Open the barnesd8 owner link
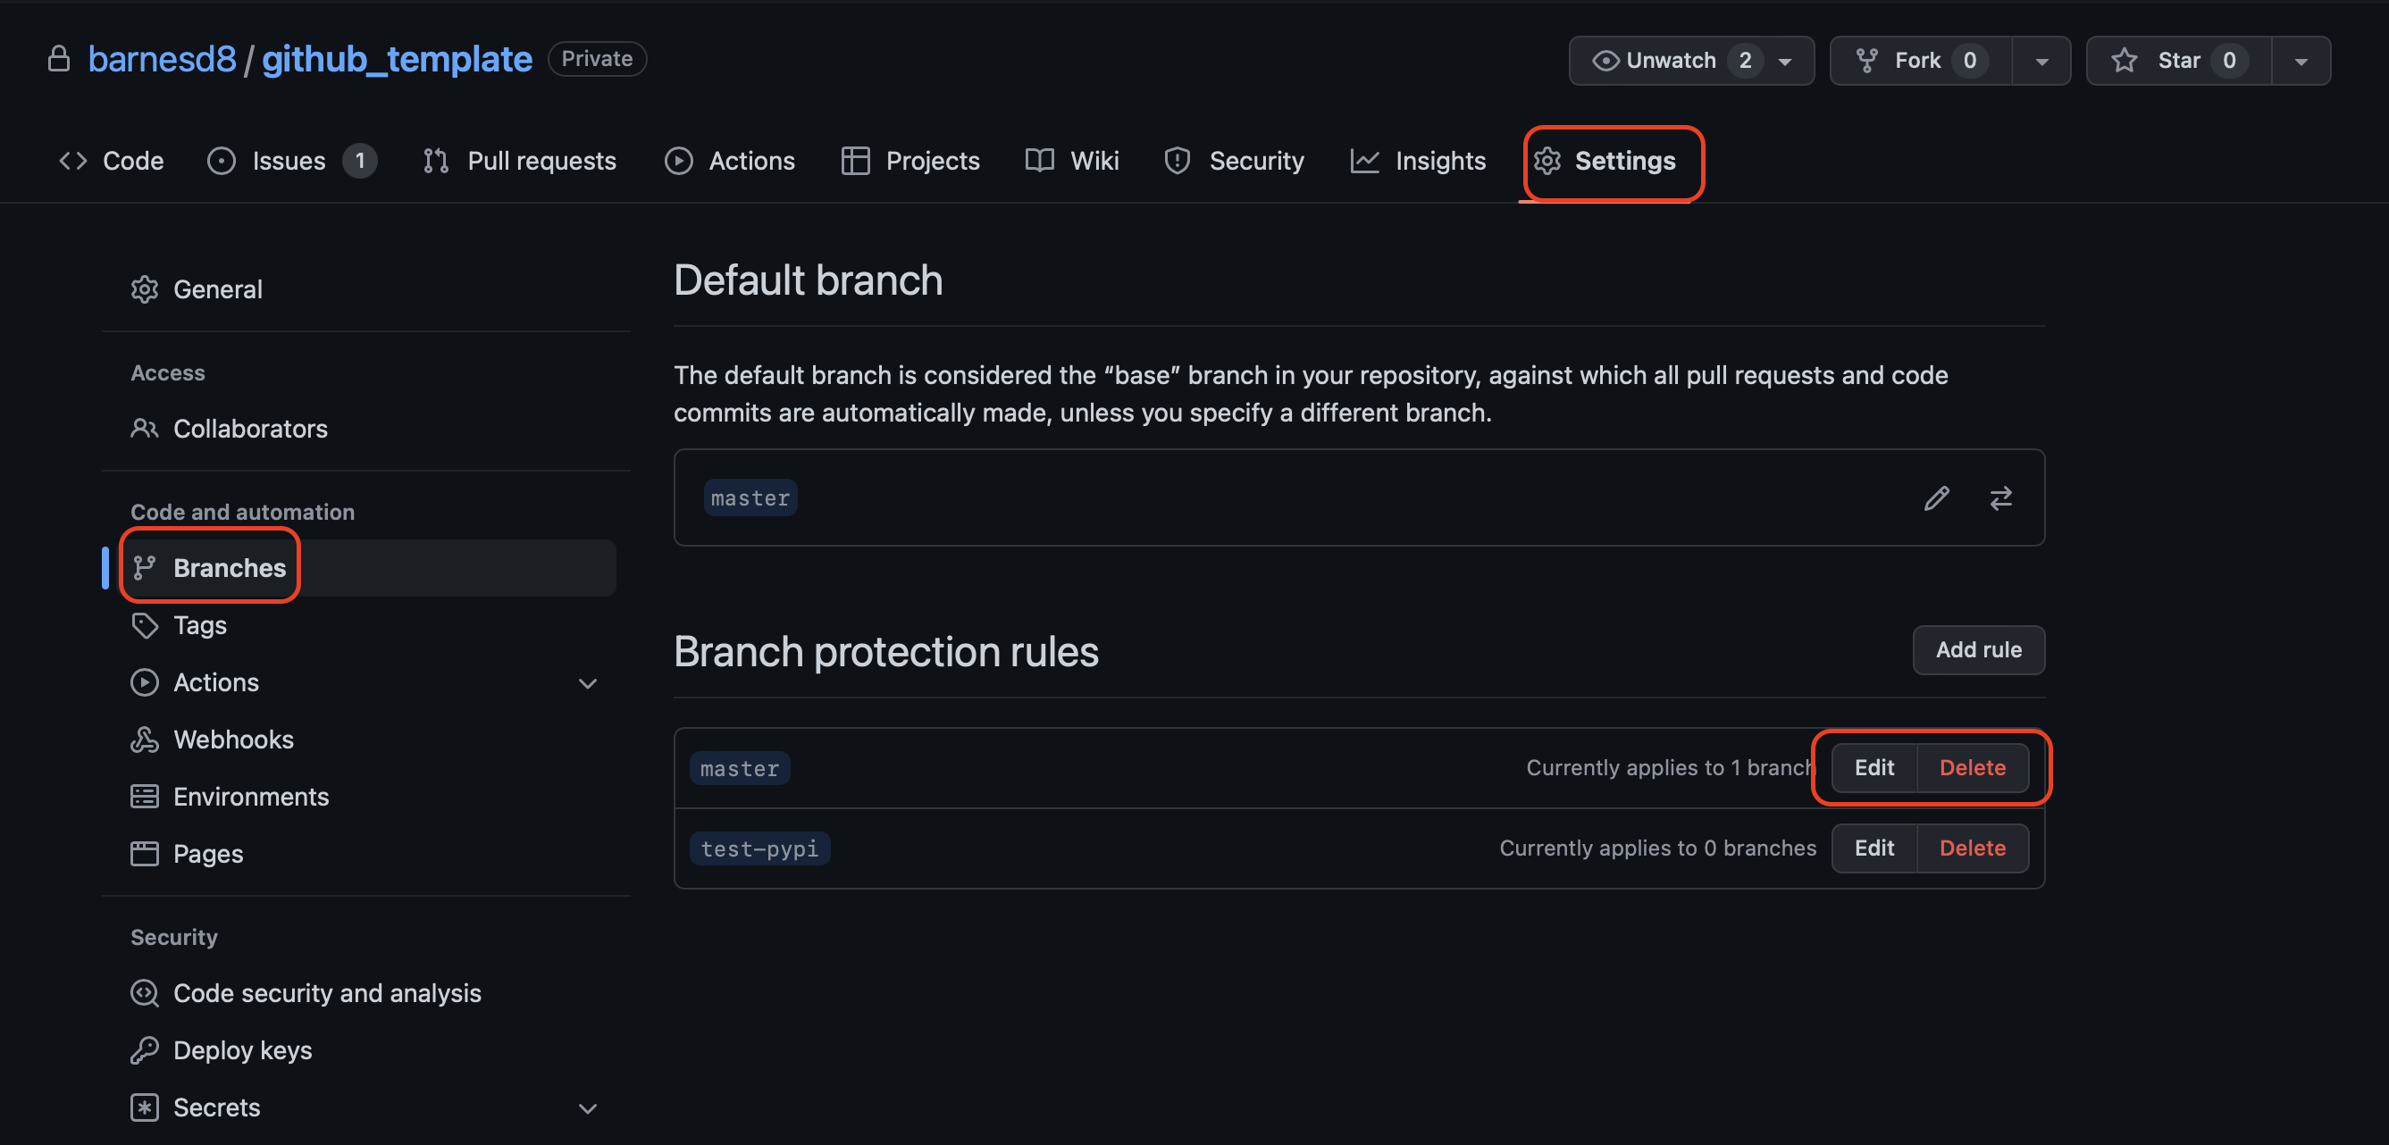The image size is (2389, 1145). [x=163, y=58]
